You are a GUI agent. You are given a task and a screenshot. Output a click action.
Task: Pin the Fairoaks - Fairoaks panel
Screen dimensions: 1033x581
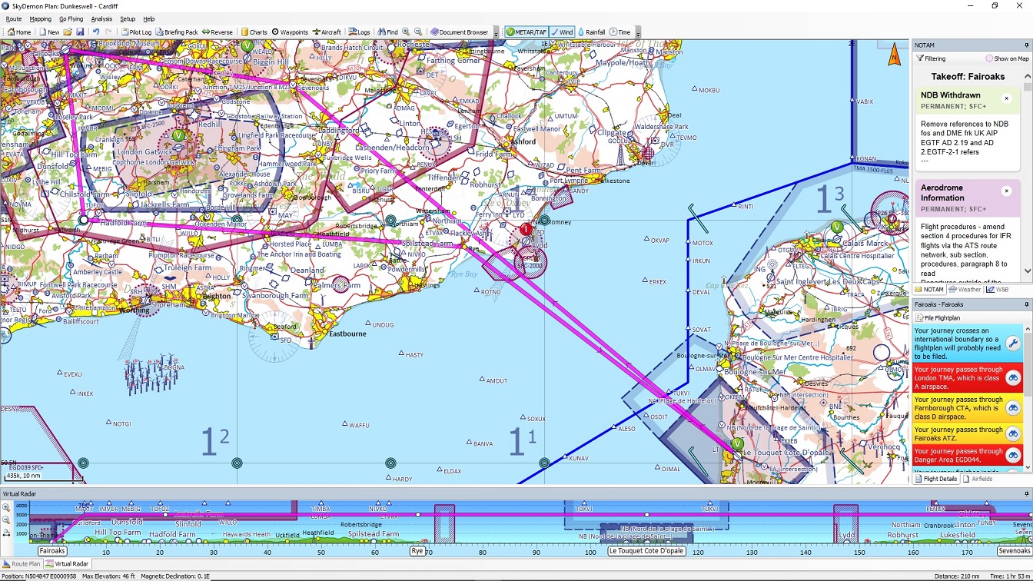1027,304
